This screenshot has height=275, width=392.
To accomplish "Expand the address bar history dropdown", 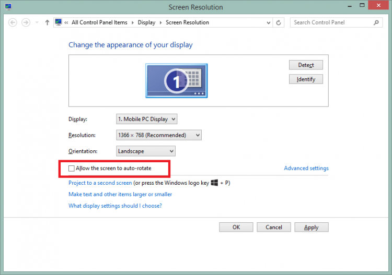I will point(268,22).
